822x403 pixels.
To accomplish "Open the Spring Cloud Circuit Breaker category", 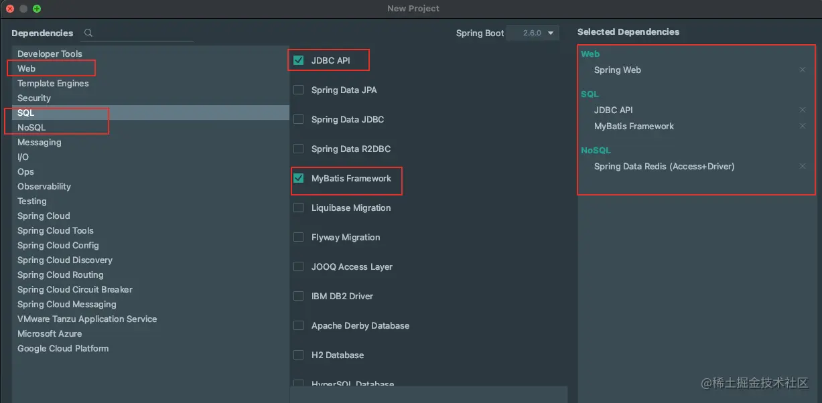I will tap(151, 289).
